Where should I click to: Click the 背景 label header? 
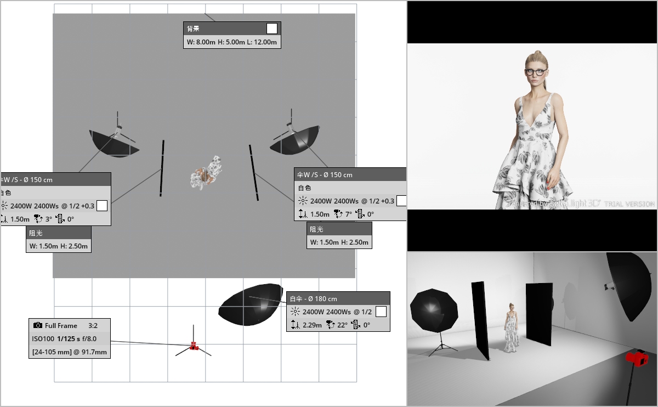pyautogui.click(x=232, y=29)
